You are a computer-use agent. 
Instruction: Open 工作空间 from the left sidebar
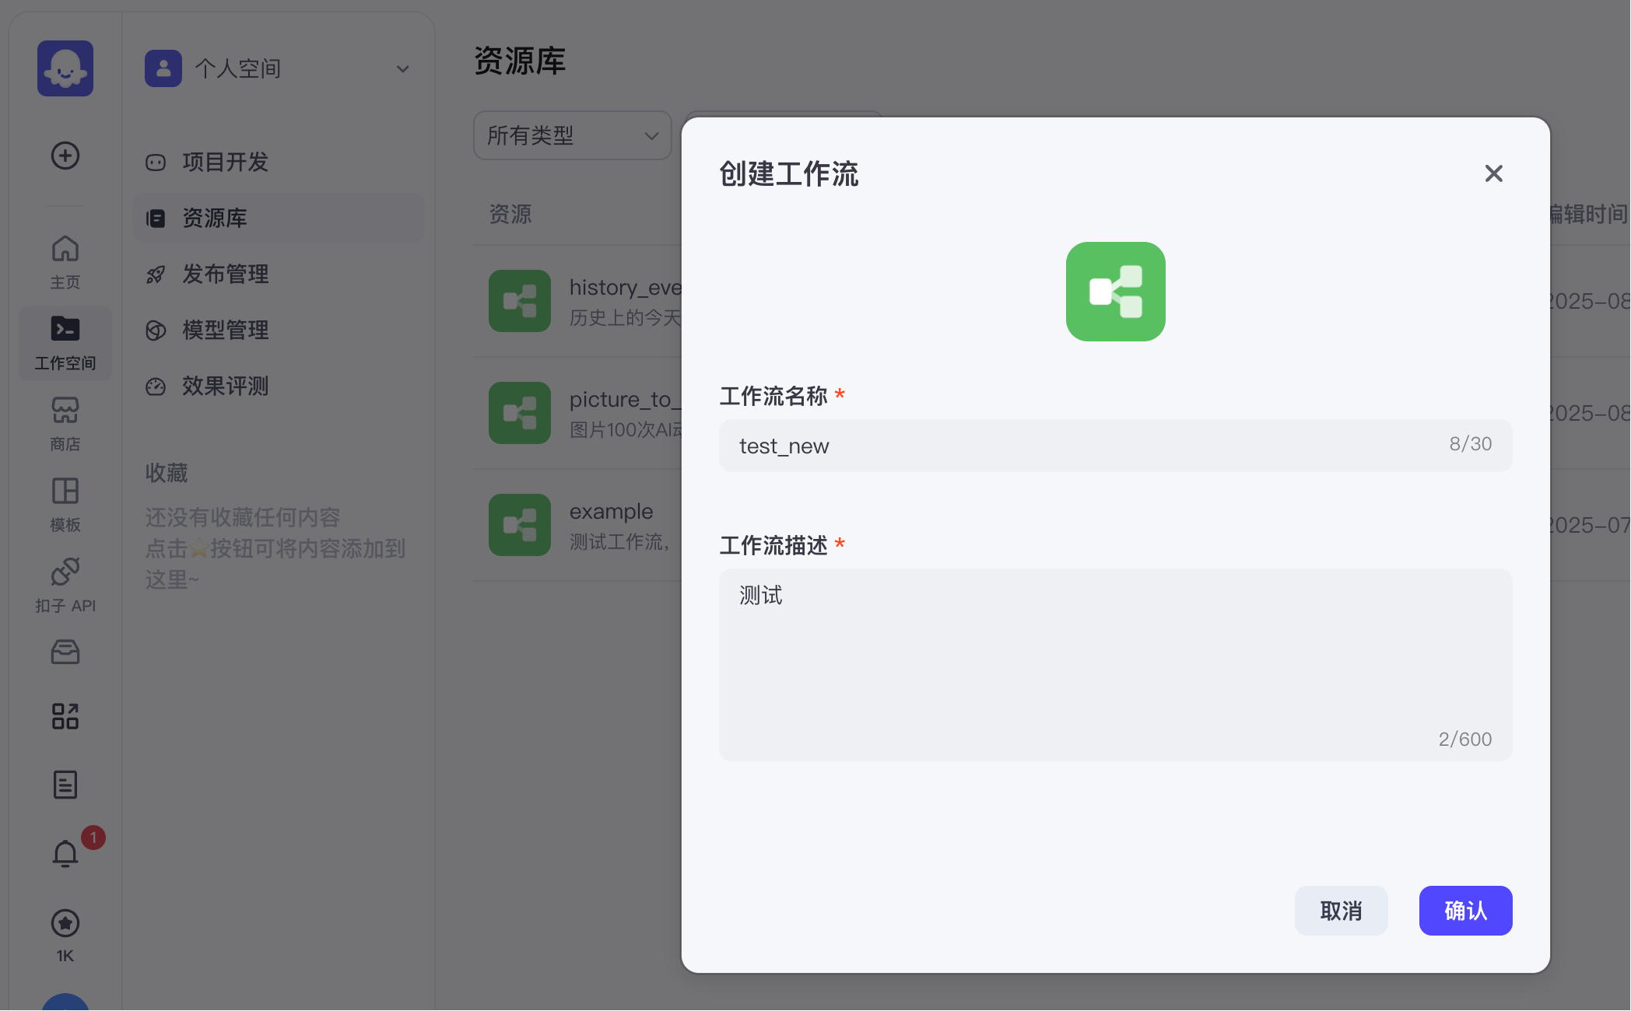[x=65, y=342]
